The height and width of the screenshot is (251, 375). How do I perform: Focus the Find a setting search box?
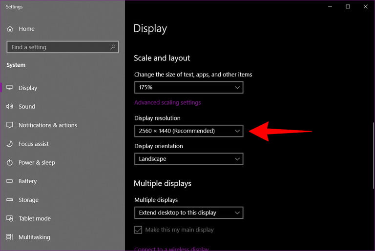coord(62,47)
